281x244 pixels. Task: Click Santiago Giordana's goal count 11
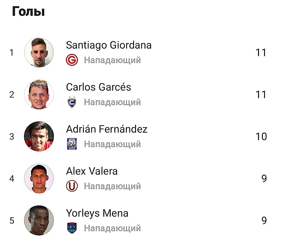coord(261,52)
